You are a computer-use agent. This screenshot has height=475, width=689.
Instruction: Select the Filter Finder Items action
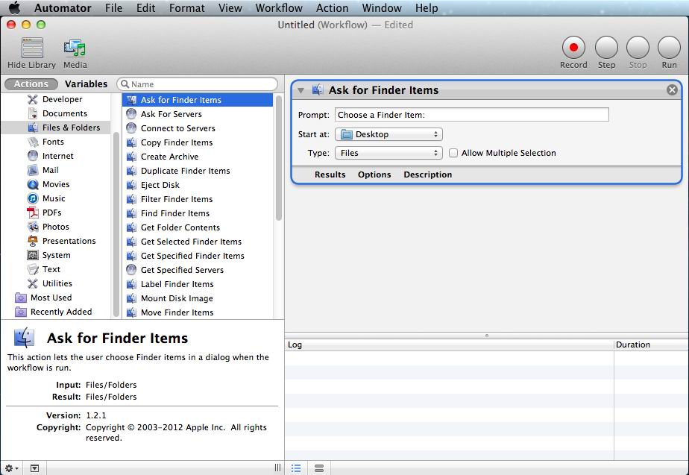click(198, 199)
